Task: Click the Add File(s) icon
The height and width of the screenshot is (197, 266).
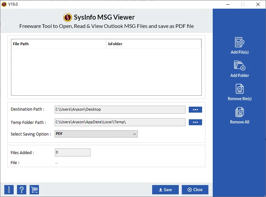Action: (239, 43)
